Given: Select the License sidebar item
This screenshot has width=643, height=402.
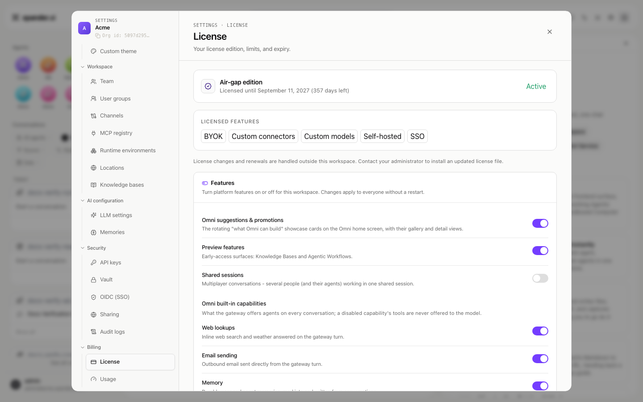Looking at the screenshot, I should coord(130,362).
